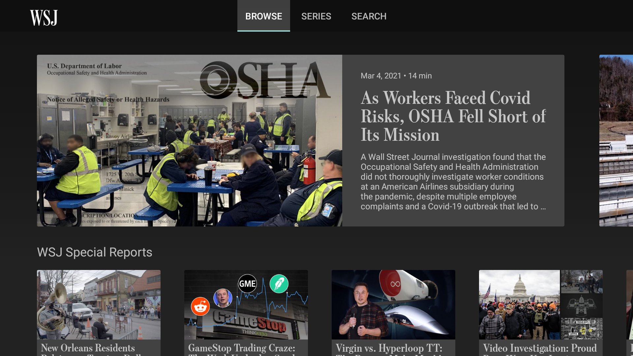Image resolution: width=633 pixels, height=356 pixels.
Task: Click the OSHA investigation description text
Action: [453, 182]
